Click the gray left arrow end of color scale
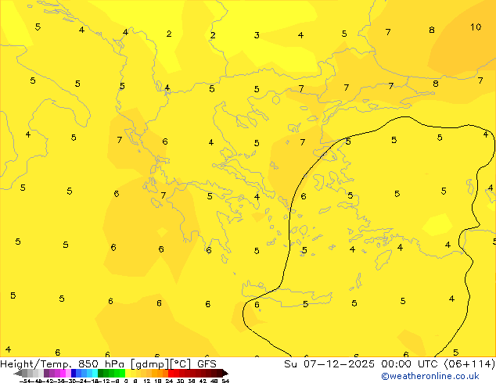Image resolution: width=496 pixels, height=383 pixels. point(18,374)
